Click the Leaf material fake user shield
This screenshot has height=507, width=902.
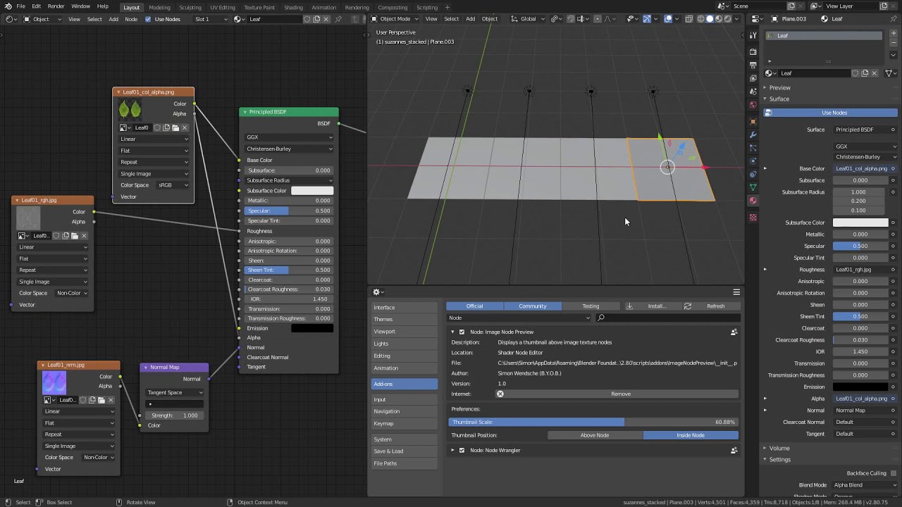pyautogui.click(x=855, y=73)
